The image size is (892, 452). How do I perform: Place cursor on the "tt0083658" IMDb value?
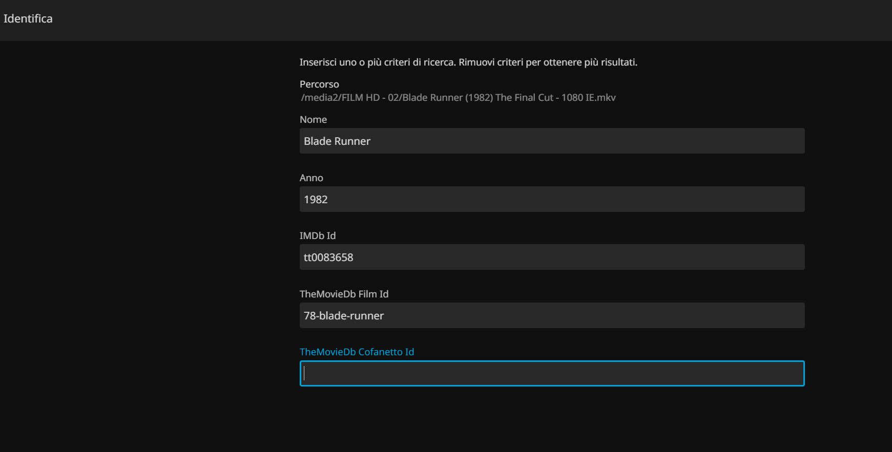[x=328, y=257]
